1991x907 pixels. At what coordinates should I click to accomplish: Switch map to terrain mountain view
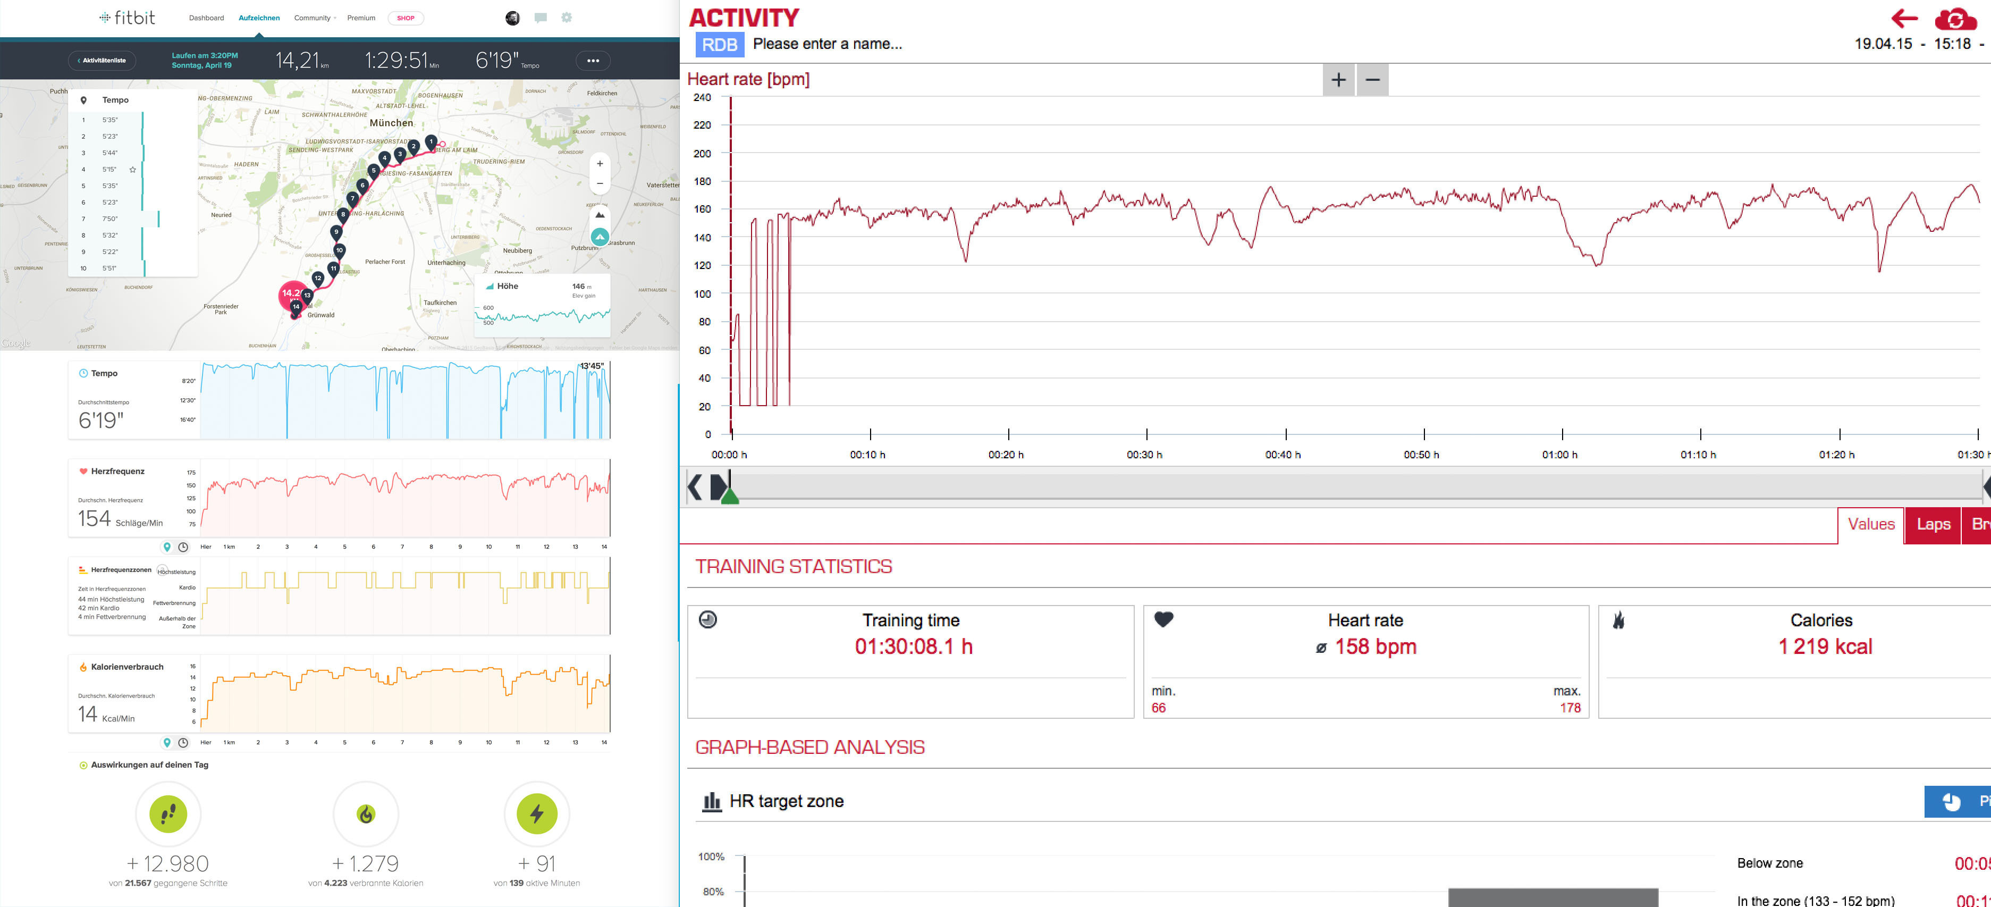tap(600, 215)
